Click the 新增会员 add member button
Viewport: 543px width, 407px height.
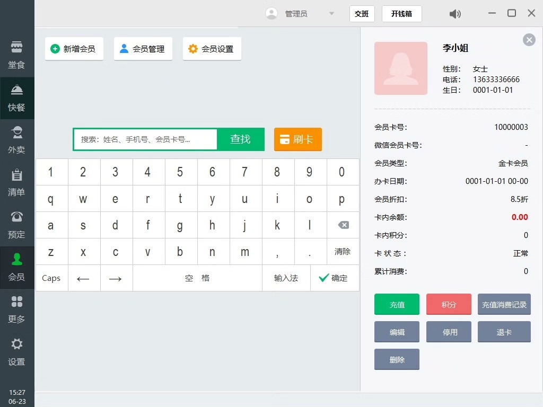[74, 49]
